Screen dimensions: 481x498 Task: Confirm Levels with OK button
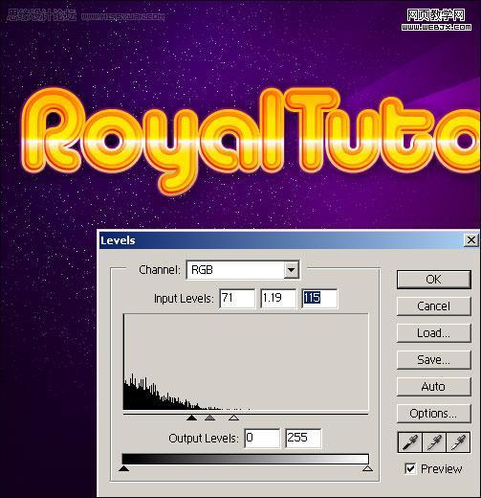point(433,280)
